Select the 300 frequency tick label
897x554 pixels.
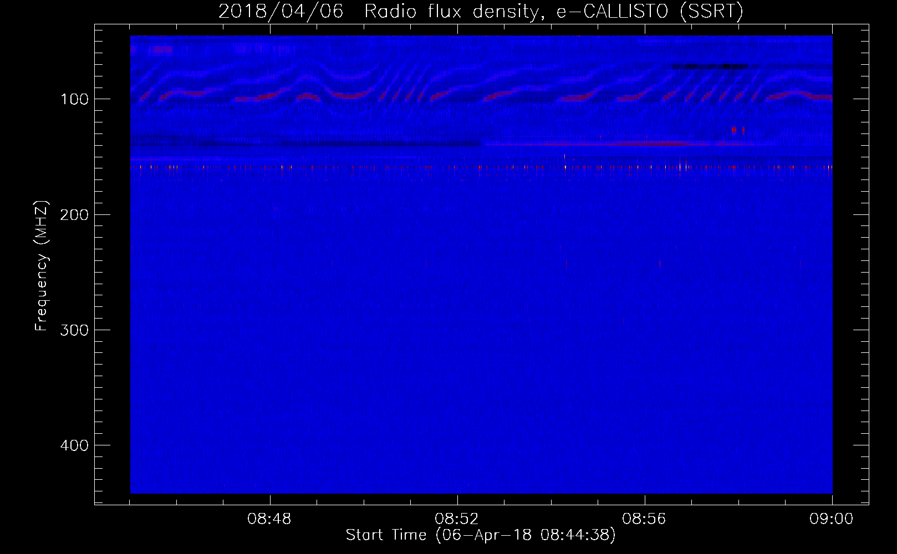[74, 330]
